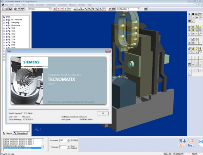This screenshot has width=203, height=155.
Task: Select the highlighted 'Initialize CNC input/output channels' log line
Action: pyautogui.click(x=22, y=148)
